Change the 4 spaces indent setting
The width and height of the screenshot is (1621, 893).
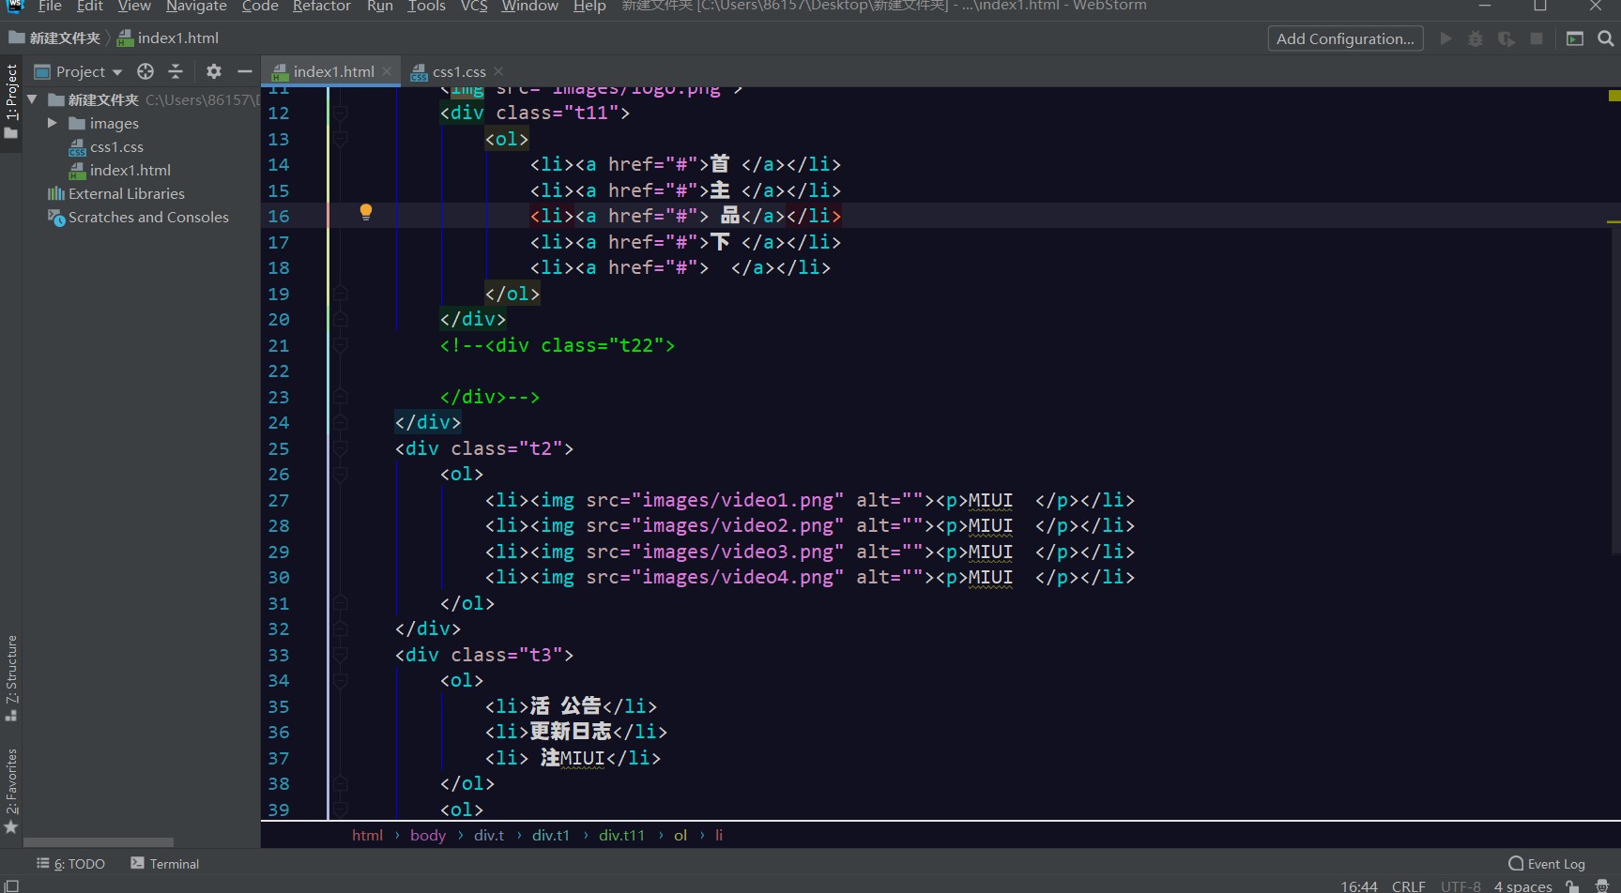click(x=1522, y=886)
